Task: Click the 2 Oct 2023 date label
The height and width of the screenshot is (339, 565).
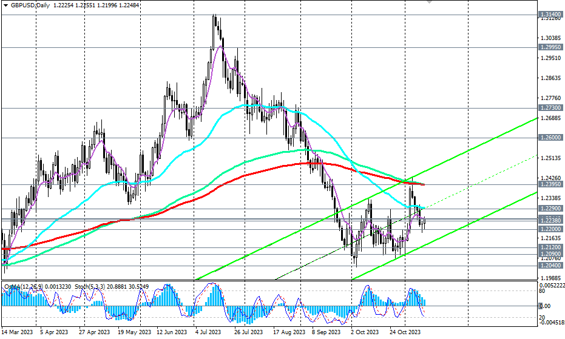Action: [365, 332]
